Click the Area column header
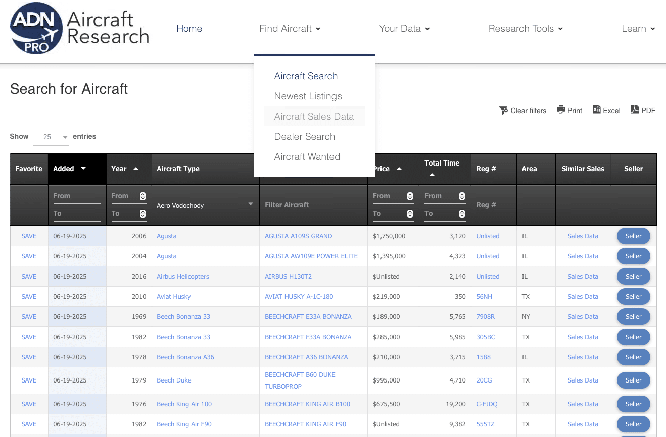The image size is (666, 437). [536, 169]
